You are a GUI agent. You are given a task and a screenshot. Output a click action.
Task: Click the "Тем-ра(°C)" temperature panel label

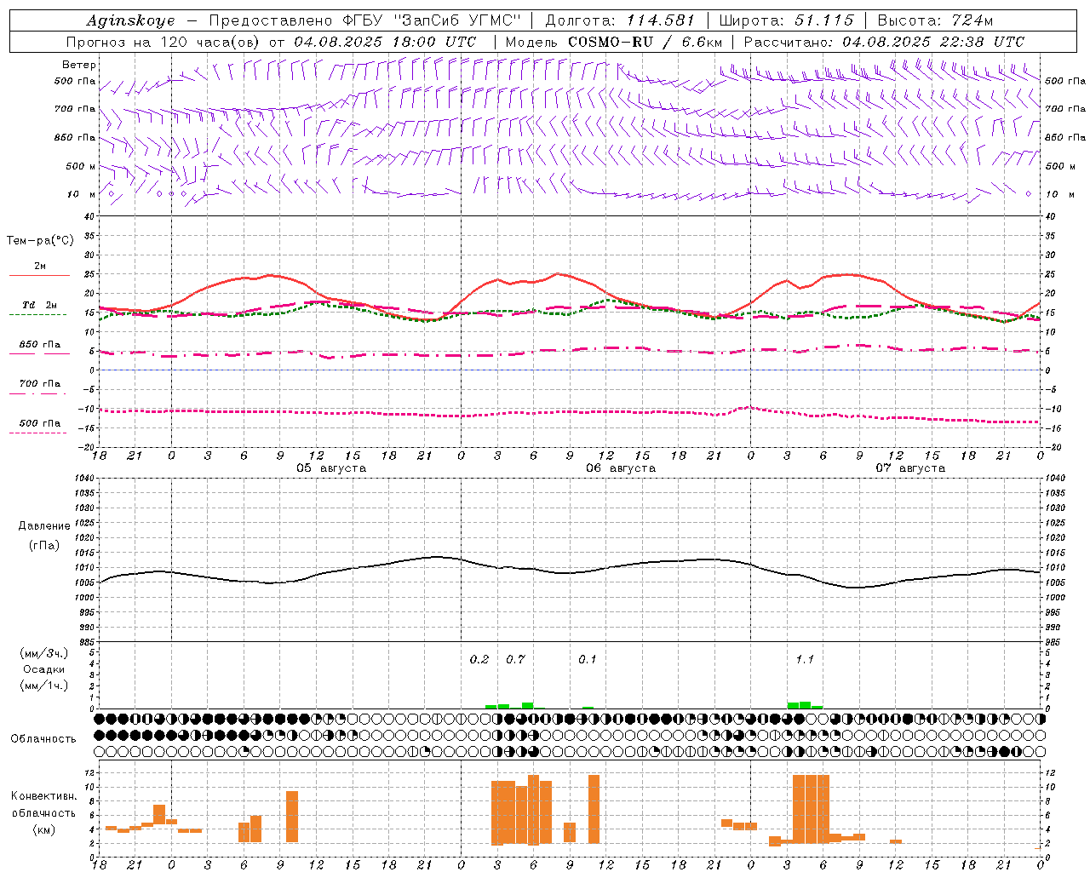click(40, 240)
